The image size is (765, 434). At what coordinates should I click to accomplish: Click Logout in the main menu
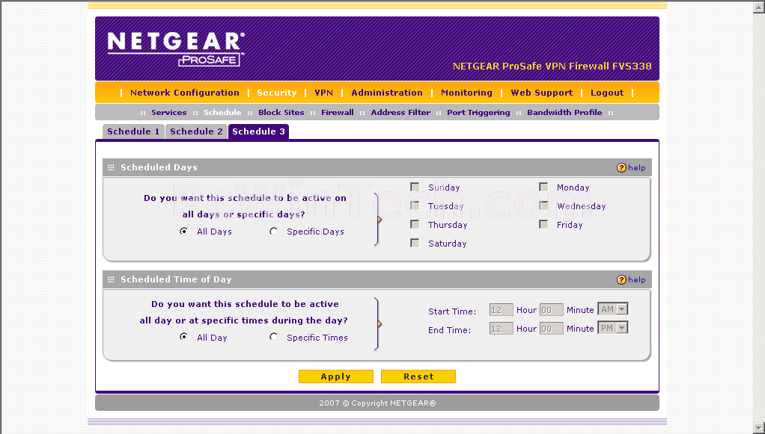[607, 93]
